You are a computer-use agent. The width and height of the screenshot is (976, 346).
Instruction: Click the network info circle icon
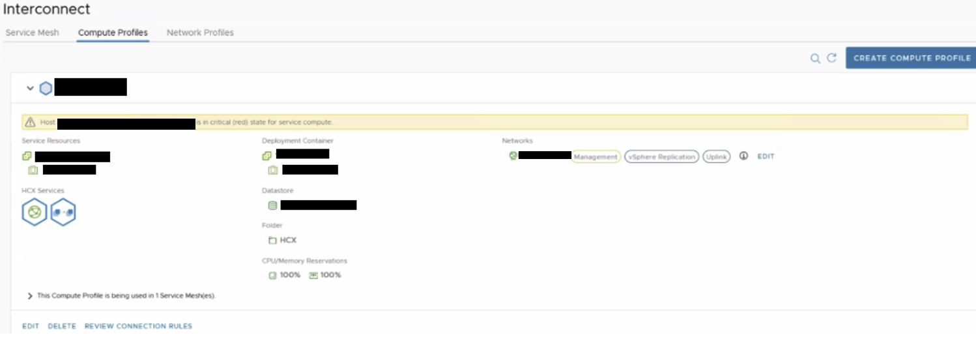(743, 156)
